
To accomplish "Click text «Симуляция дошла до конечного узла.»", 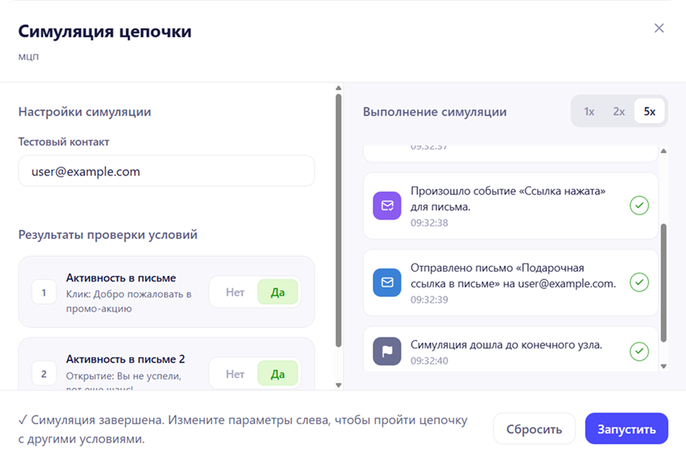I will pyautogui.click(x=506, y=345).
